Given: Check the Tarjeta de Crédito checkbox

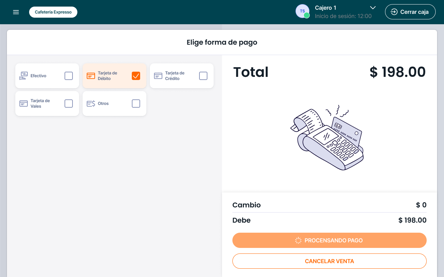Looking at the screenshot, I should tap(203, 76).
